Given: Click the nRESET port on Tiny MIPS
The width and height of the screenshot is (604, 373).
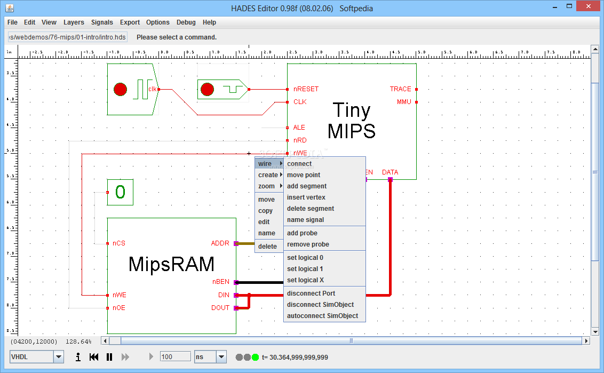Looking at the screenshot, I should pyautogui.click(x=288, y=89).
